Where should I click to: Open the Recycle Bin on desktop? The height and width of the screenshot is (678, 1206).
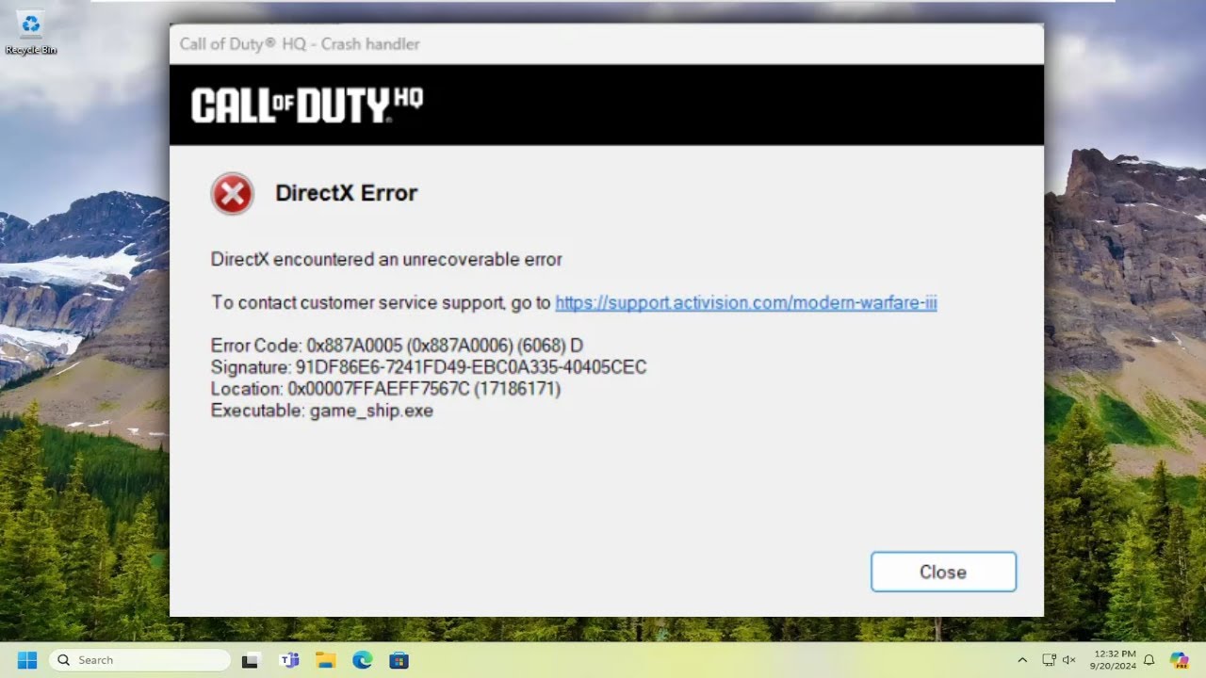[30, 31]
